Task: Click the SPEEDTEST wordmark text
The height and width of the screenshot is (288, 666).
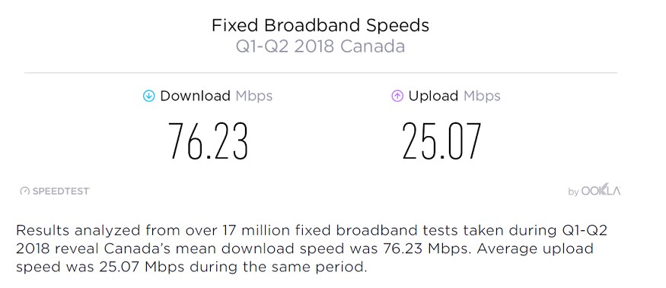Action: pyautogui.click(x=61, y=191)
